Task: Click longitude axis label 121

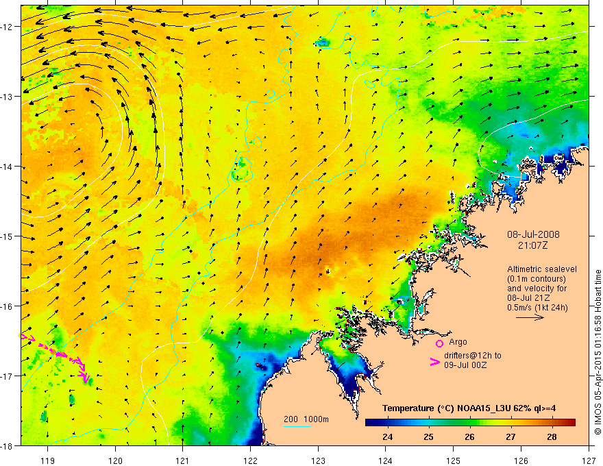Action: click(183, 461)
